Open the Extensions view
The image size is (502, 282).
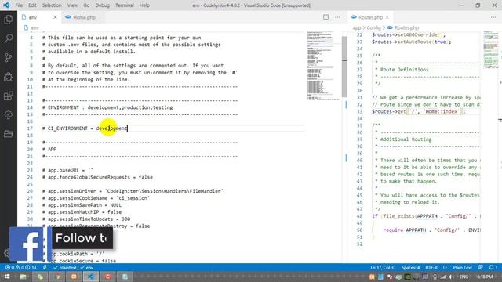(x=9, y=96)
